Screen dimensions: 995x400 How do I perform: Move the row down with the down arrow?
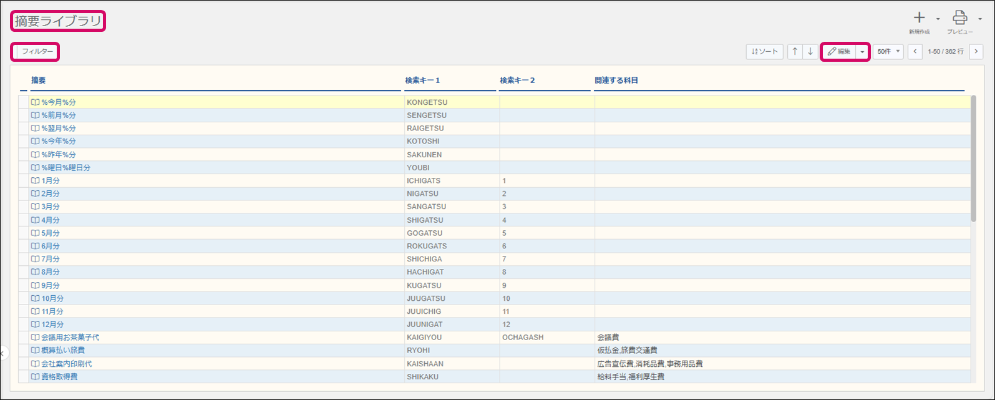[x=810, y=52]
